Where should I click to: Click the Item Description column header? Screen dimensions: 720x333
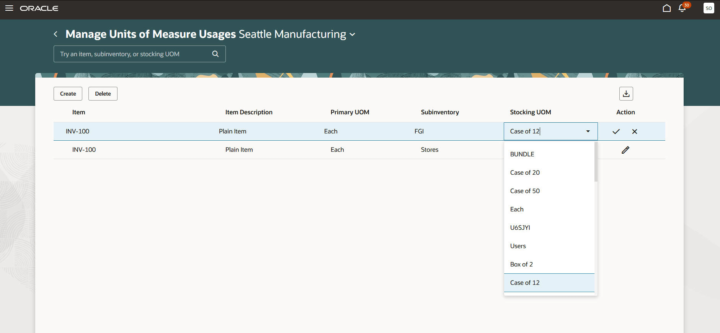coord(249,112)
